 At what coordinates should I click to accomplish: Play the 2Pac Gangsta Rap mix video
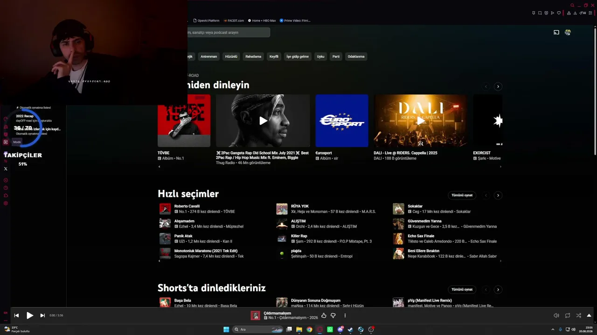(263, 121)
